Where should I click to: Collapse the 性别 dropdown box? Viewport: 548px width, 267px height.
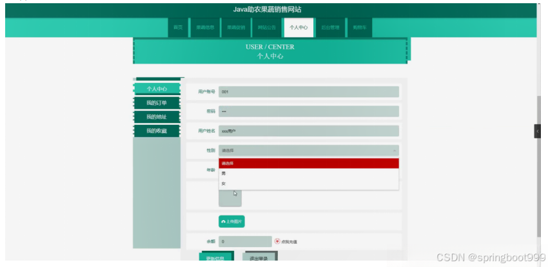309,151
